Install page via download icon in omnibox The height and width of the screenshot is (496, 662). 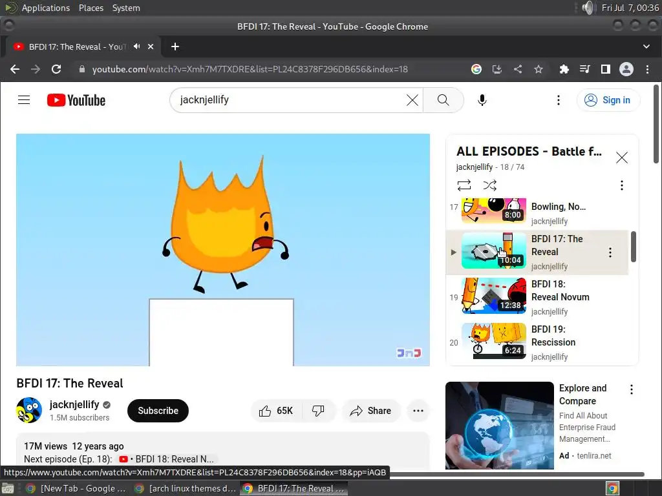pos(497,69)
